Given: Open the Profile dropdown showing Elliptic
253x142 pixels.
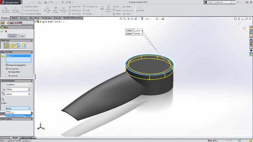Looking at the screenshot, I should (18, 108).
